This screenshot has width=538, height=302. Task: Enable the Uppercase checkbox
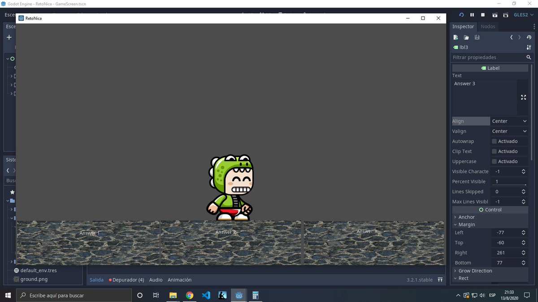click(495, 162)
